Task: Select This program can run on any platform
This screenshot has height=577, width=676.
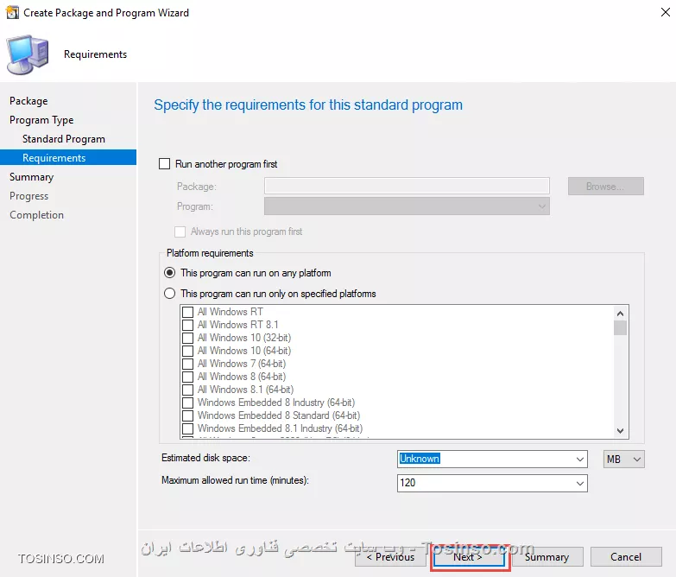Action: pos(169,273)
